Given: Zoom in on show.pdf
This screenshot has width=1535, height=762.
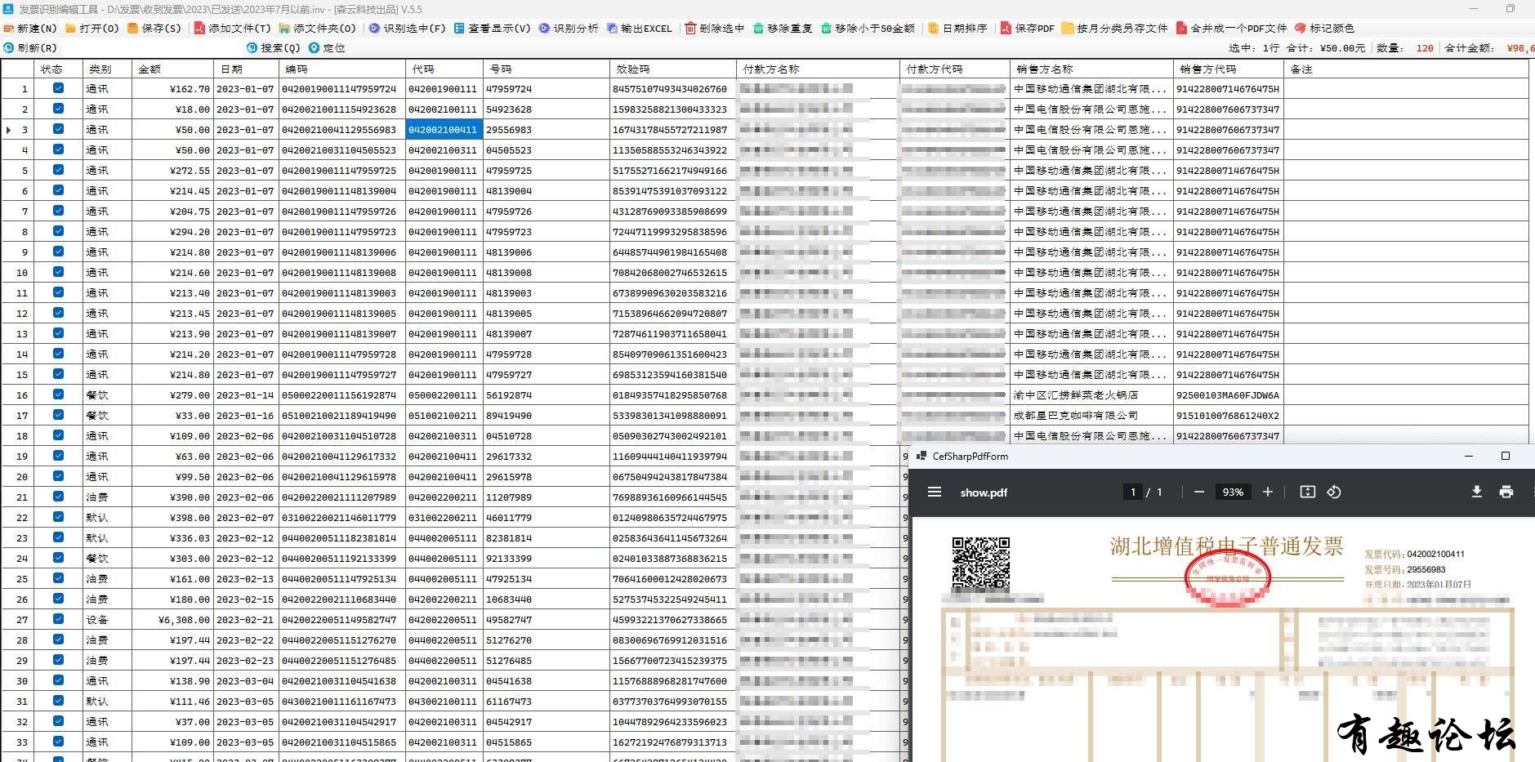Looking at the screenshot, I should (1268, 492).
